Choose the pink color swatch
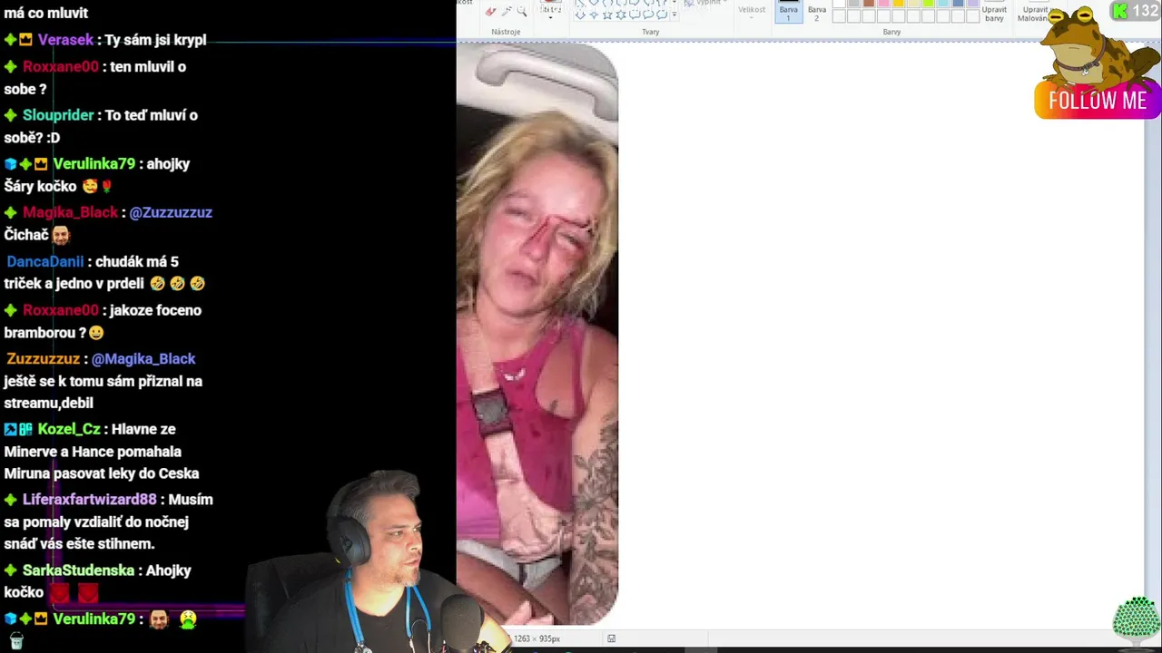The height and width of the screenshot is (653, 1162). click(x=883, y=3)
